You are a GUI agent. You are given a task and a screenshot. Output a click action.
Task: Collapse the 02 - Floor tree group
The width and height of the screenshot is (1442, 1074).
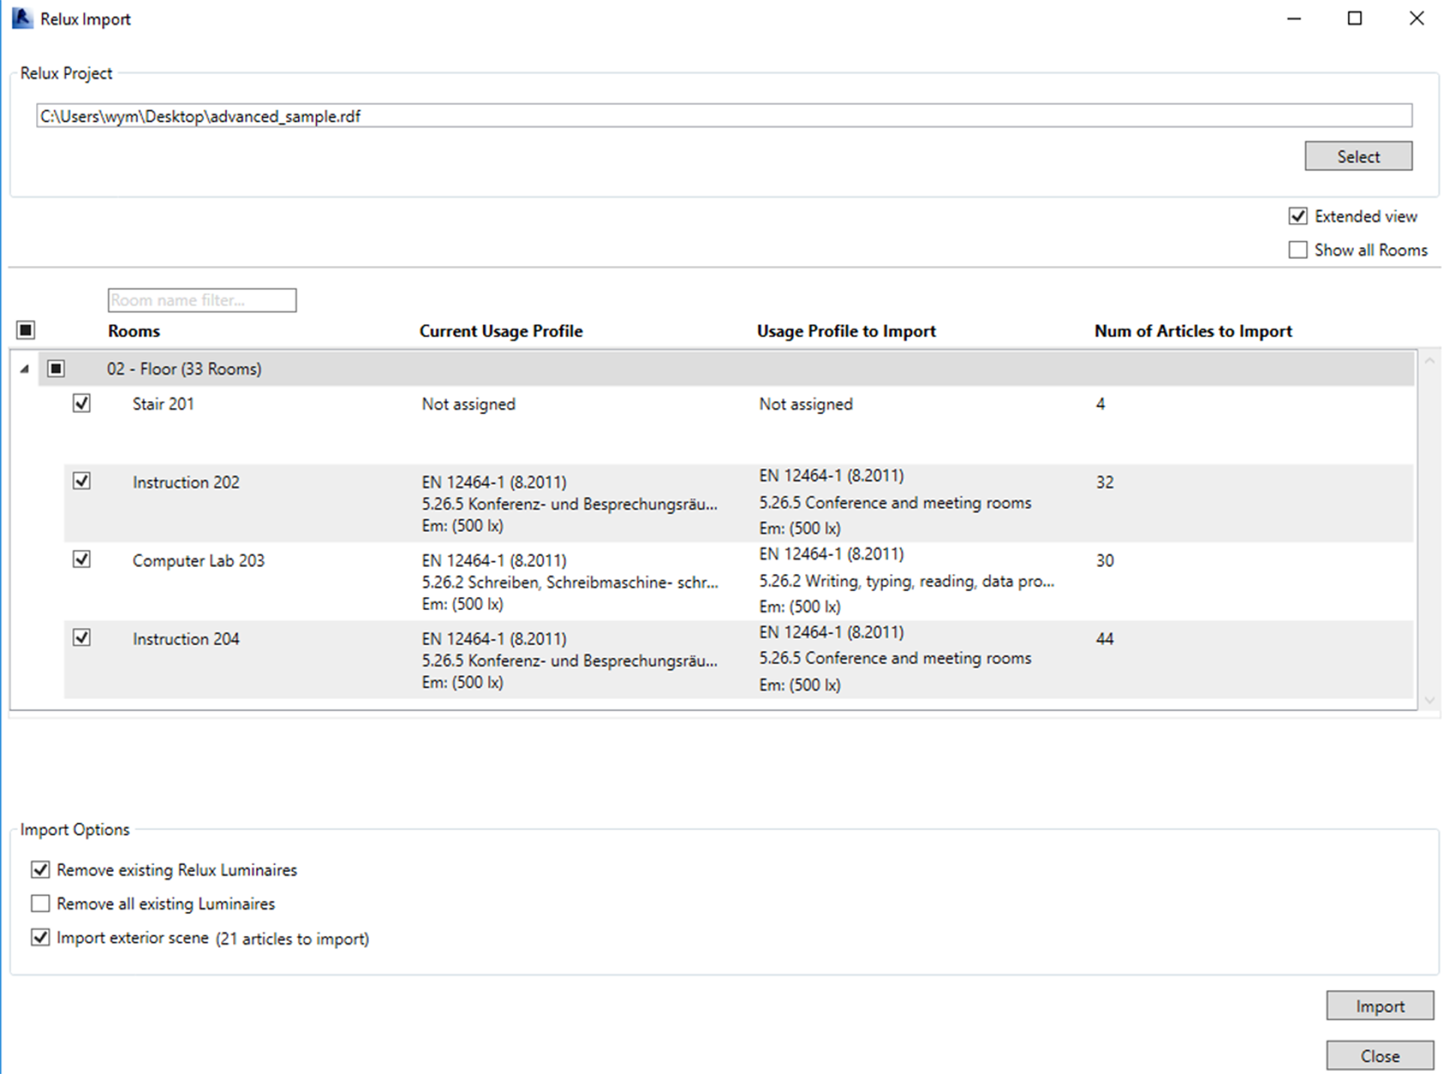click(x=25, y=369)
